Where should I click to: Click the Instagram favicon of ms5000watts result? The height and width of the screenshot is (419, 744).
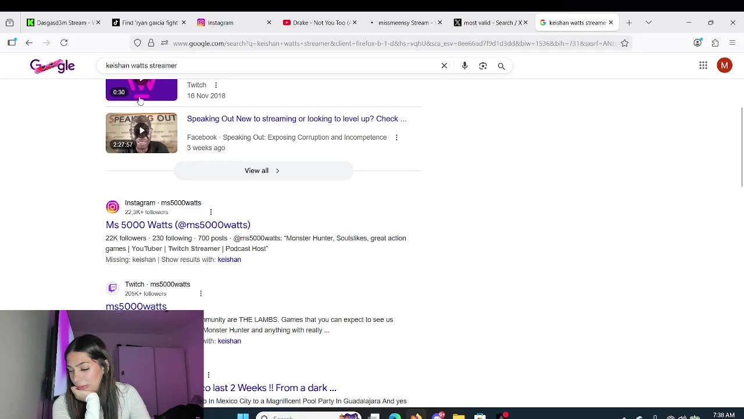point(112,207)
